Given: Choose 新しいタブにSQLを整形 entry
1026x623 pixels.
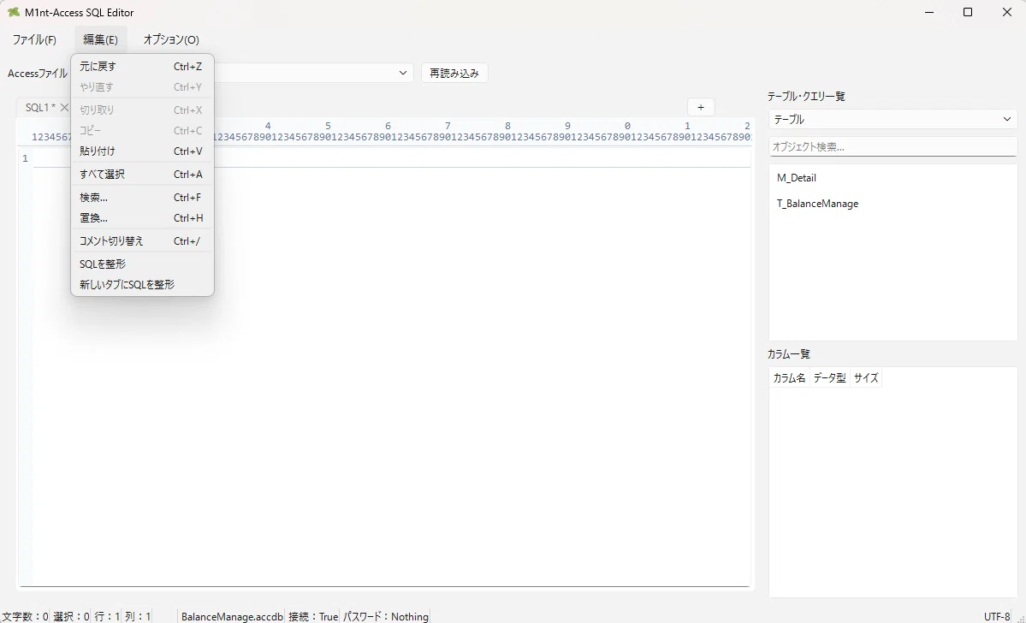Looking at the screenshot, I should (142, 285).
